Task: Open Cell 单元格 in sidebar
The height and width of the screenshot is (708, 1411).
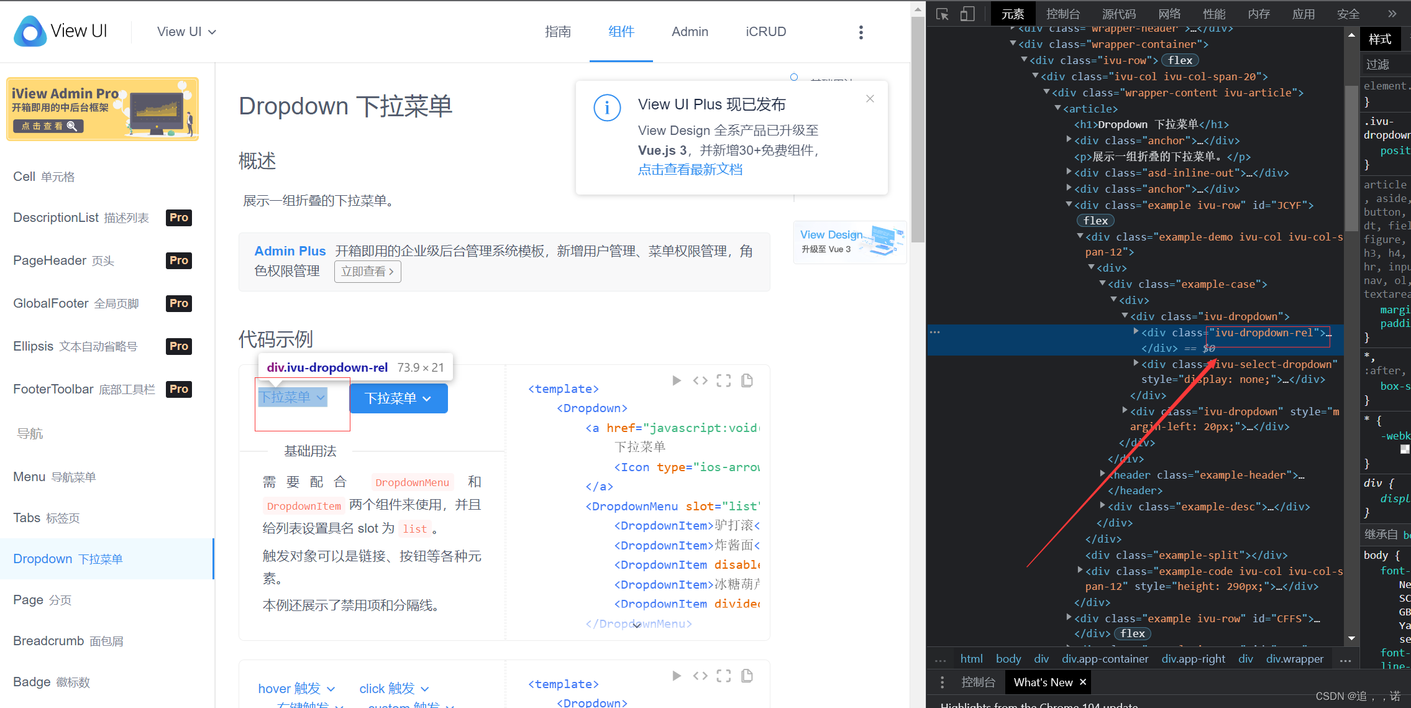Action: pyautogui.click(x=44, y=177)
